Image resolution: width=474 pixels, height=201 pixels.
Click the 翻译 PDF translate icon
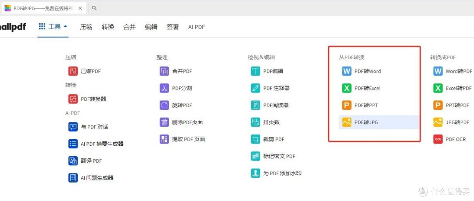pos(73,161)
